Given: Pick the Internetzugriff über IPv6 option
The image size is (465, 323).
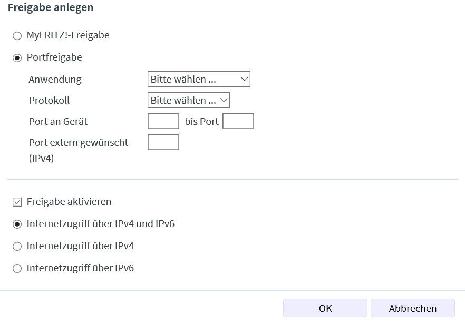Looking at the screenshot, I should (17, 268).
